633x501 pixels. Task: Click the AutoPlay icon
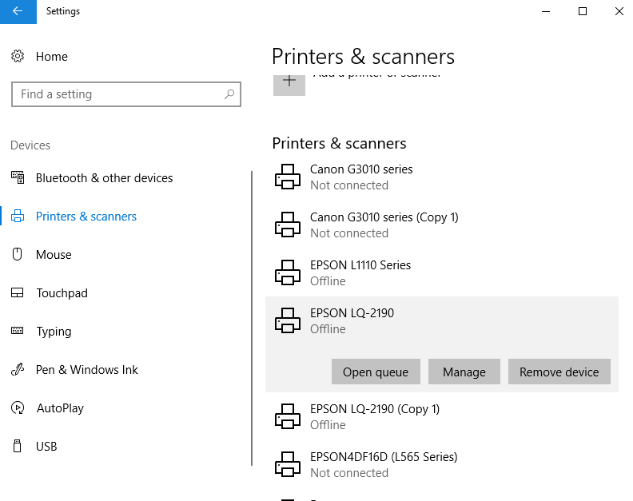(x=18, y=408)
